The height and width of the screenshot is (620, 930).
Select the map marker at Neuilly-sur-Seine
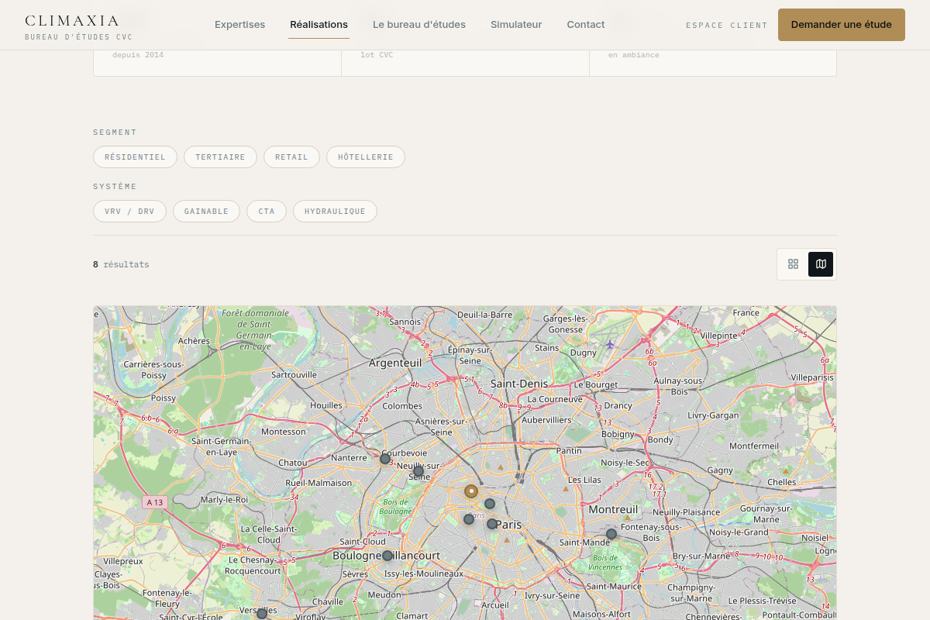tap(418, 471)
